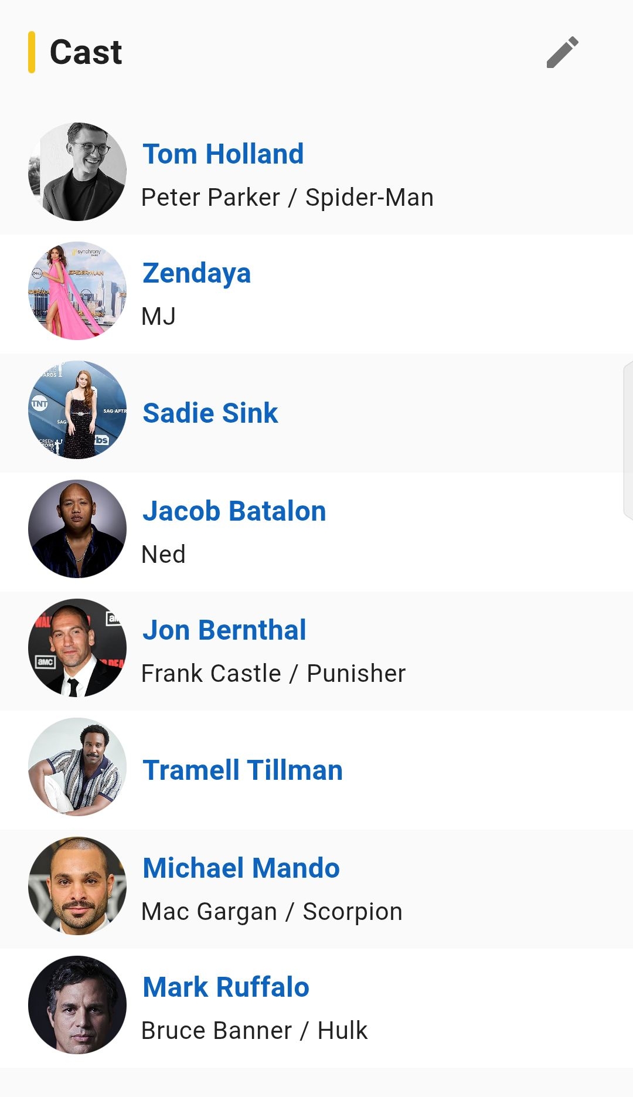Tap Sadie Sink's photo thumbnail
Screen dimensions: 633x1097
point(77,410)
